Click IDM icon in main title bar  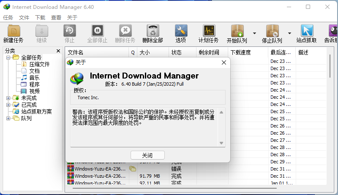click(7, 7)
